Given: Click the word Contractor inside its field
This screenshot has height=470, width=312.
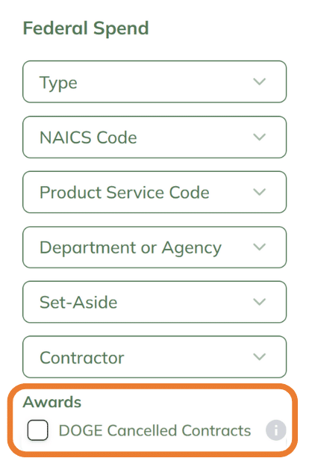Looking at the screenshot, I should coord(82,358).
